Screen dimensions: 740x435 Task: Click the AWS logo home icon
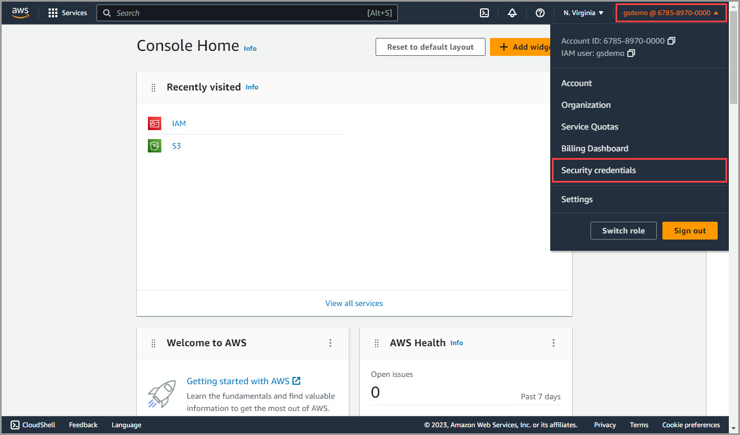click(x=20, y=13)
